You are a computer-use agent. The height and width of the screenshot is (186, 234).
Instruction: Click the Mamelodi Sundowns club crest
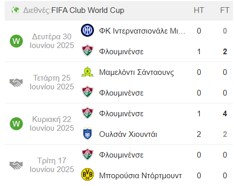pyautogui.click(x=87, y=72)
